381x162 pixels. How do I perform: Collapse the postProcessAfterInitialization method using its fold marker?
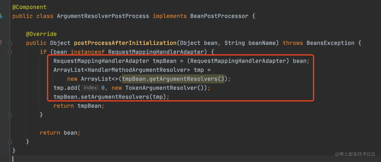(x=10, y=43)
